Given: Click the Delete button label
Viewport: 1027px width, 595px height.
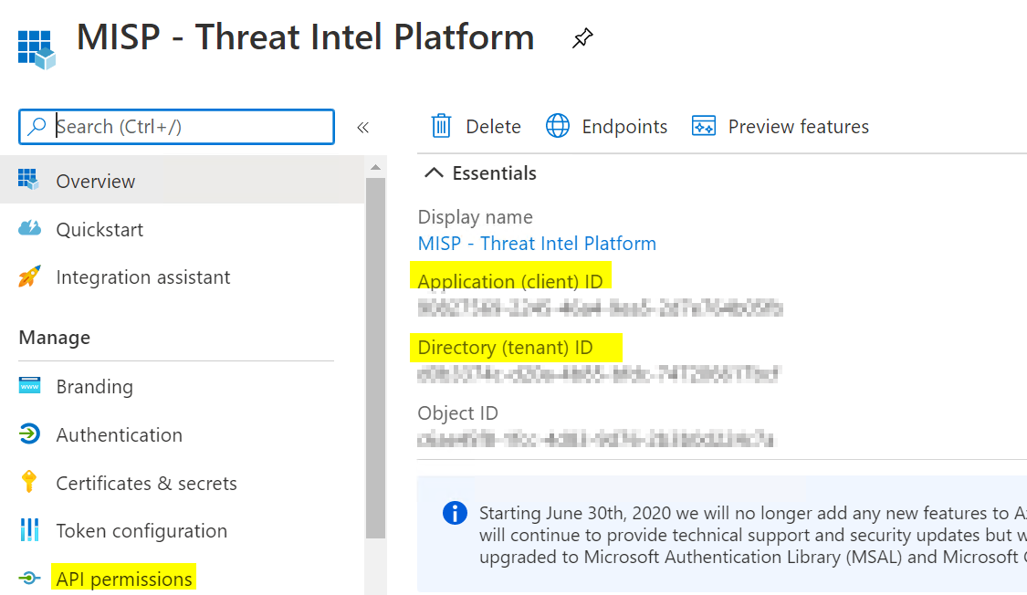Looking at the screenshot, I should point(493,126).
